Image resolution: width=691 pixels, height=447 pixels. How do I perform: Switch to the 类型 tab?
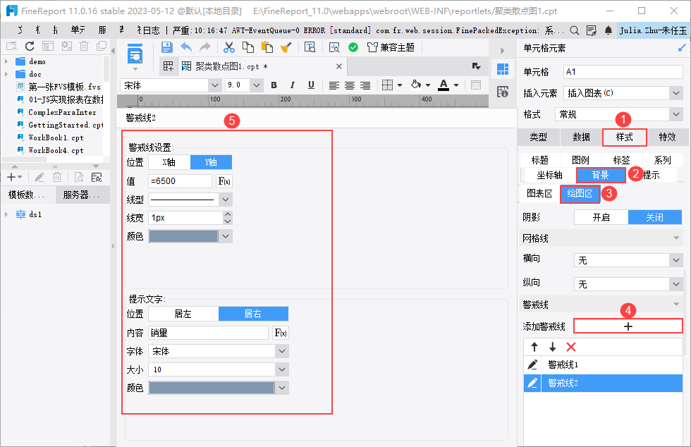538,137
